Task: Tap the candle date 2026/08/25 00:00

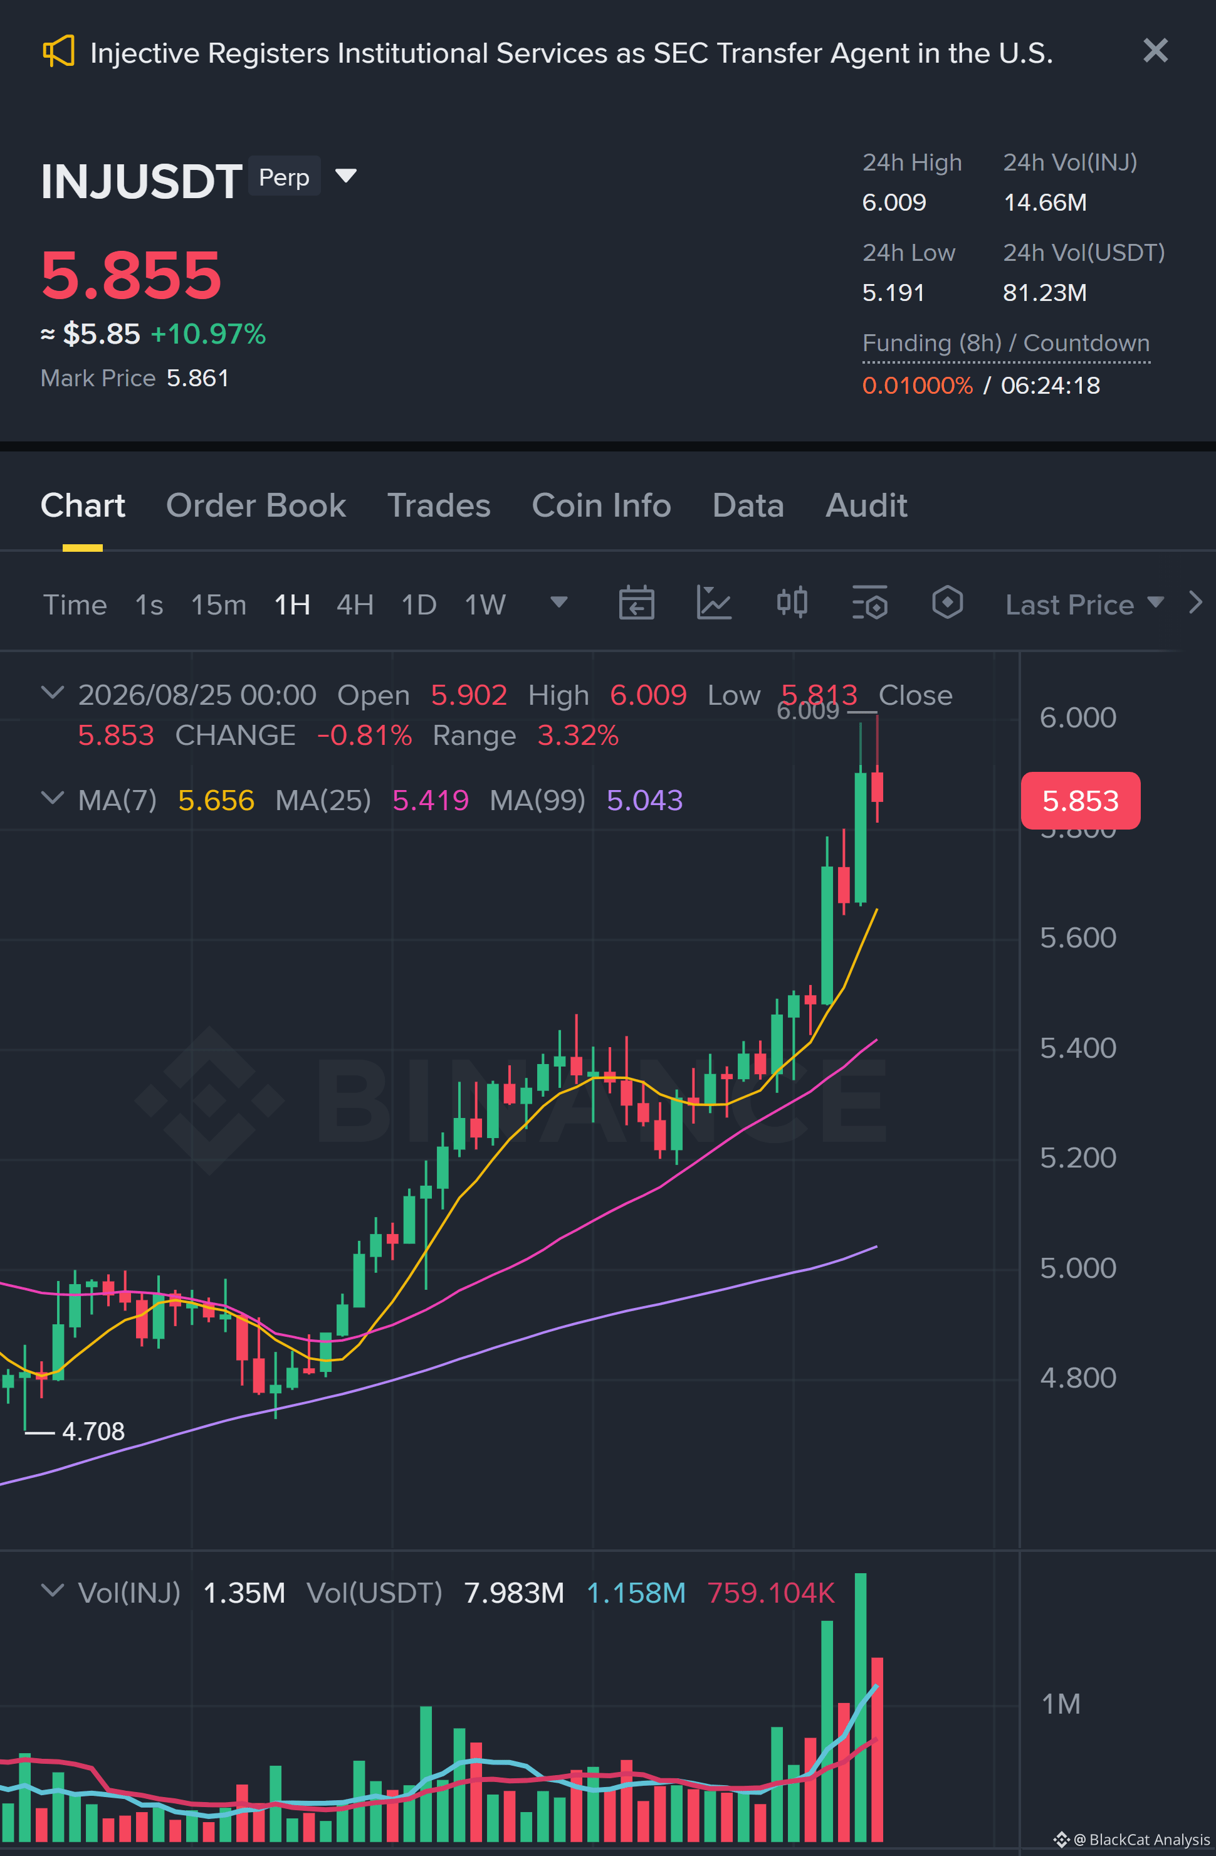Action: coord(197,695)
